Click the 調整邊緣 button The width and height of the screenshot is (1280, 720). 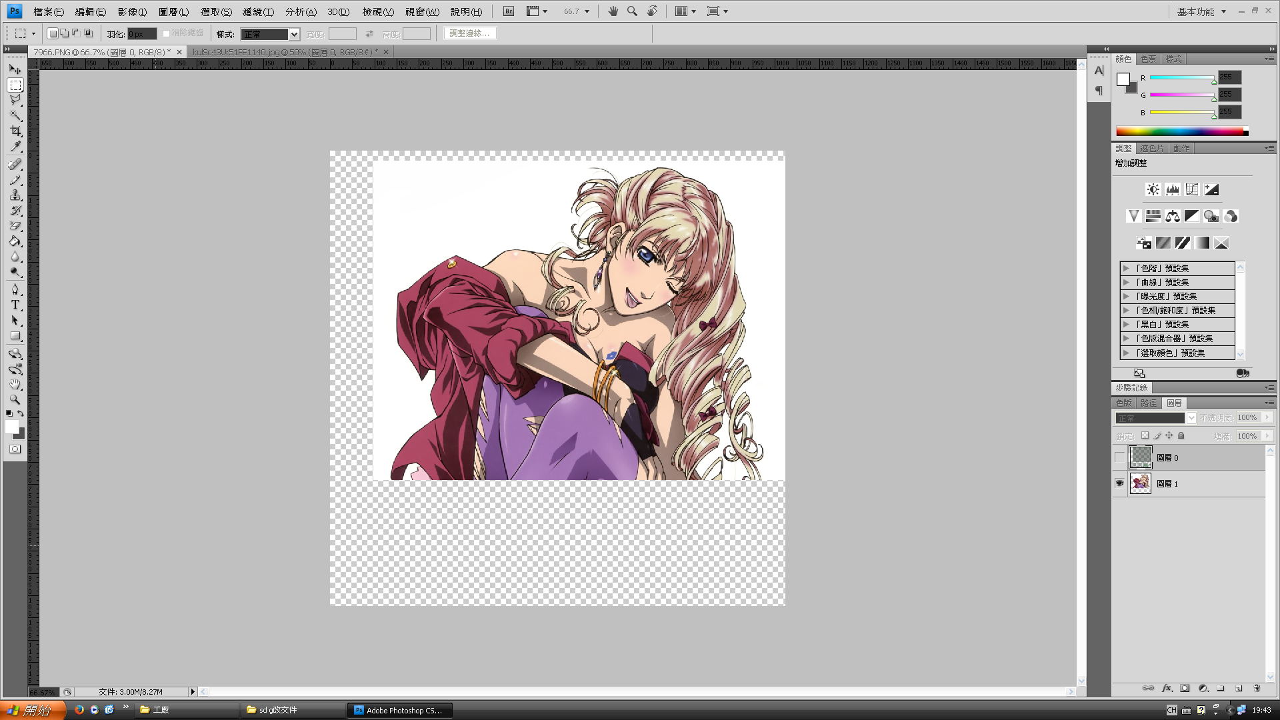click(469, 33)
